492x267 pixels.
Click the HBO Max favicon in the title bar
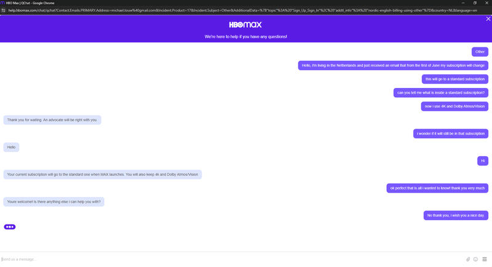coord(2,3)
